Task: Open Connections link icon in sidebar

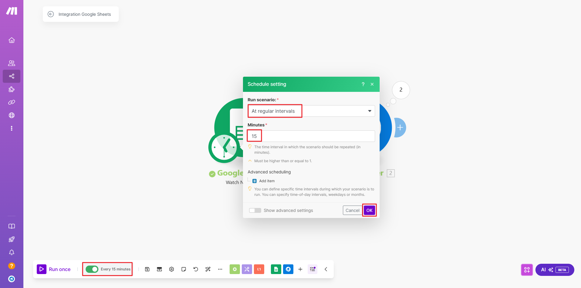Action: tap(12, 102)
